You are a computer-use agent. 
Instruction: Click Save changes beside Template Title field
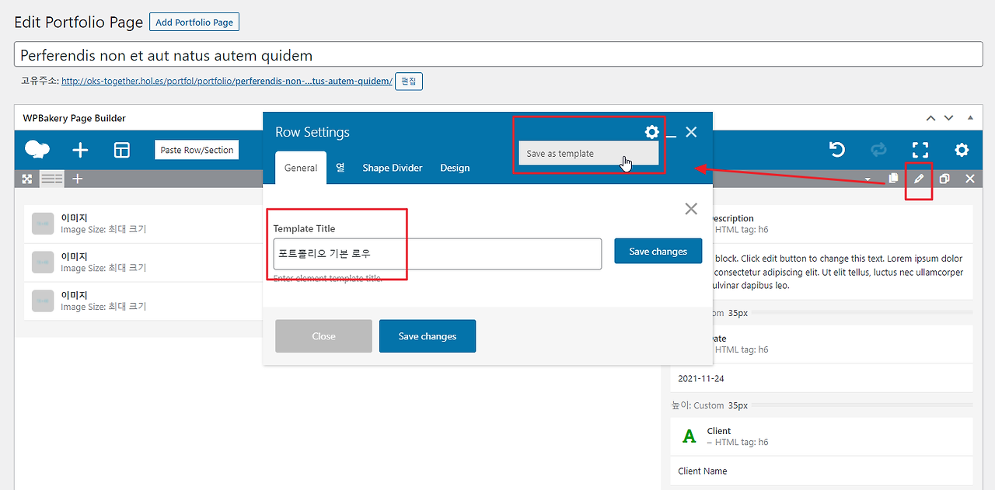(658, 251)
